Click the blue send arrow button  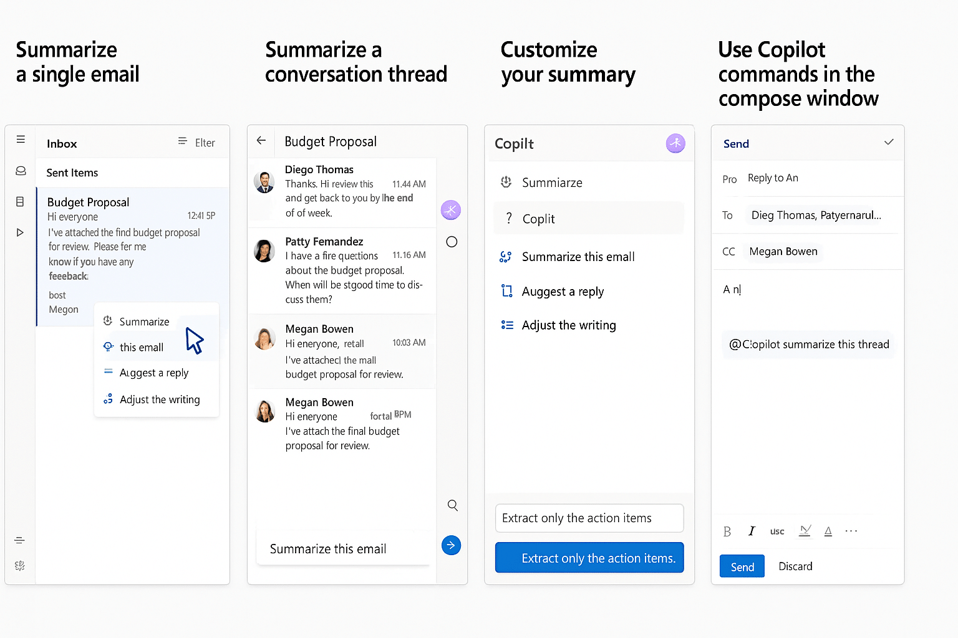click(451, 545)
